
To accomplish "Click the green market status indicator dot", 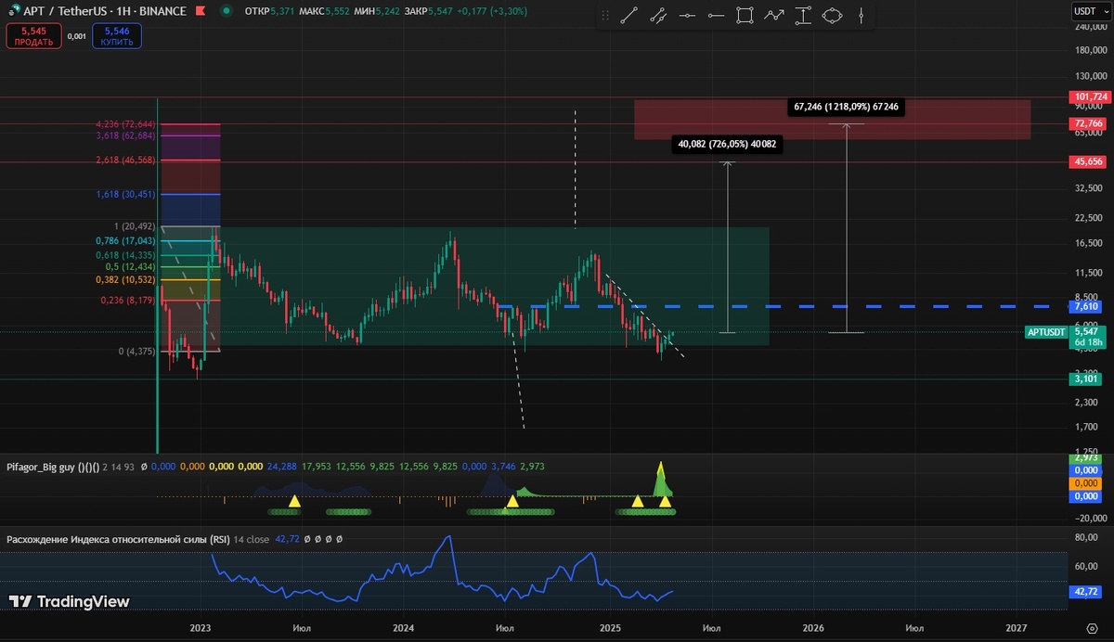I will tap(227, 11).
